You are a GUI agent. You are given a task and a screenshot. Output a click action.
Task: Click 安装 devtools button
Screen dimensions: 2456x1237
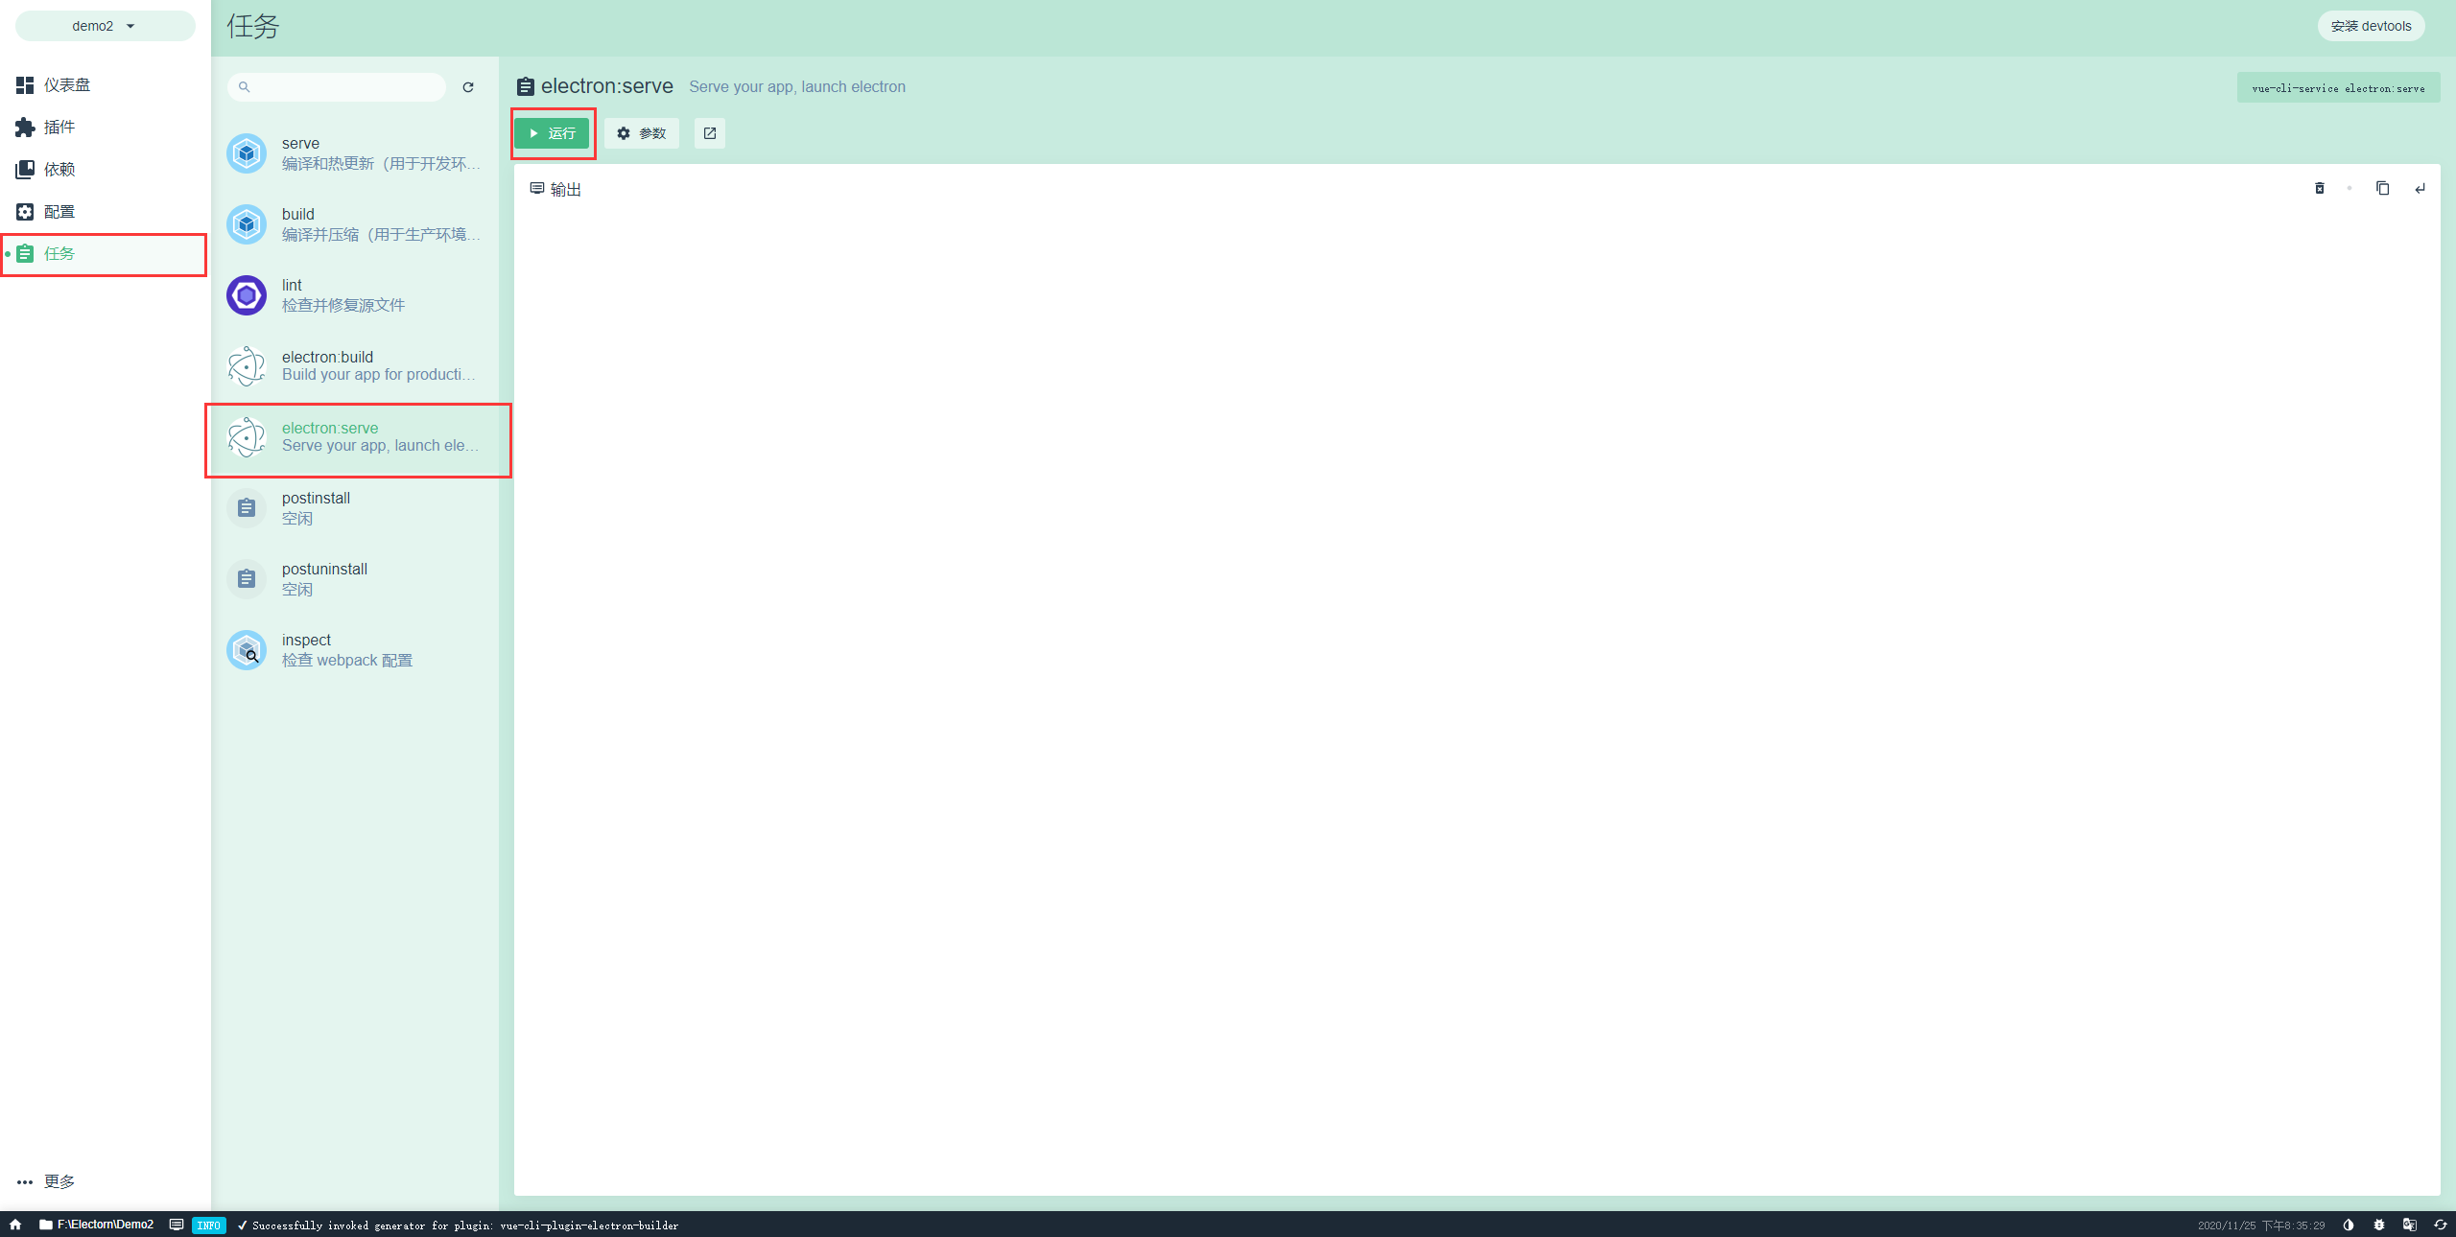[x=2370, y=26]
